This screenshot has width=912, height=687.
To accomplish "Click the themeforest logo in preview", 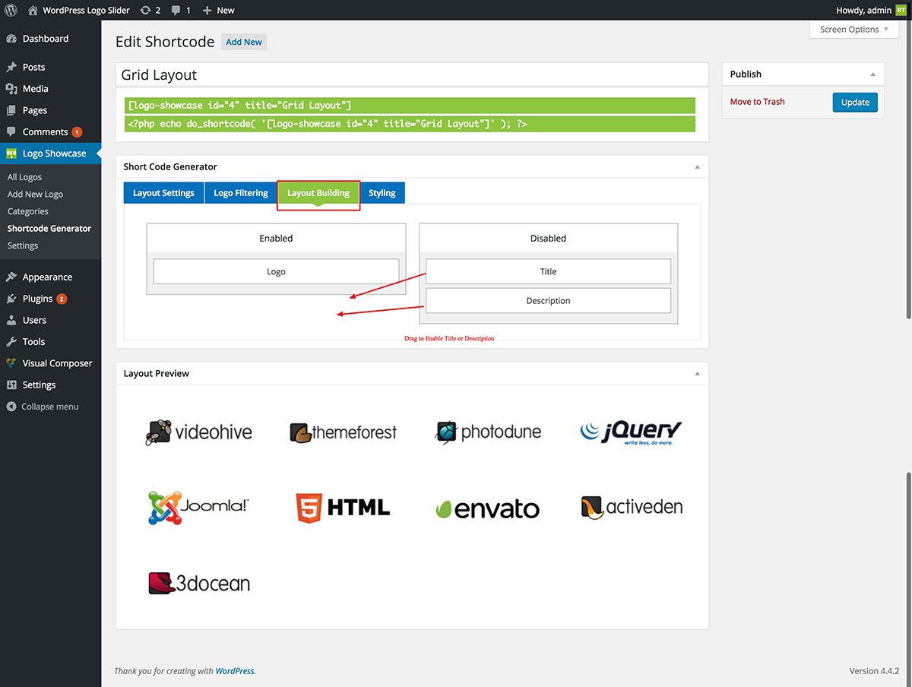I will (343, 432).
